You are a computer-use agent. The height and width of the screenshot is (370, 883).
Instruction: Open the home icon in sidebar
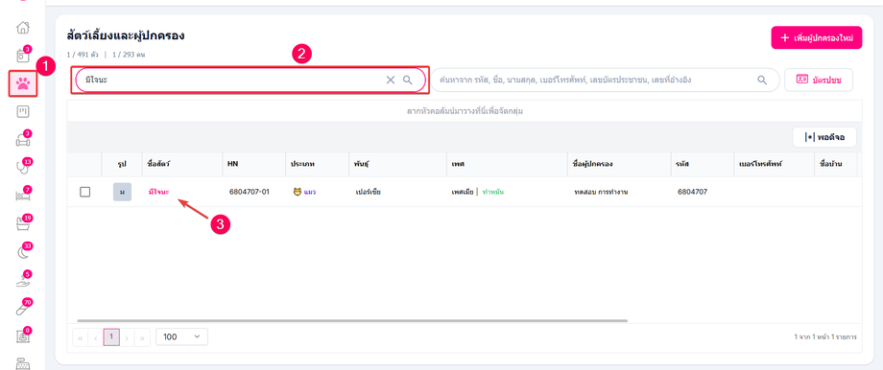point(22,27)
